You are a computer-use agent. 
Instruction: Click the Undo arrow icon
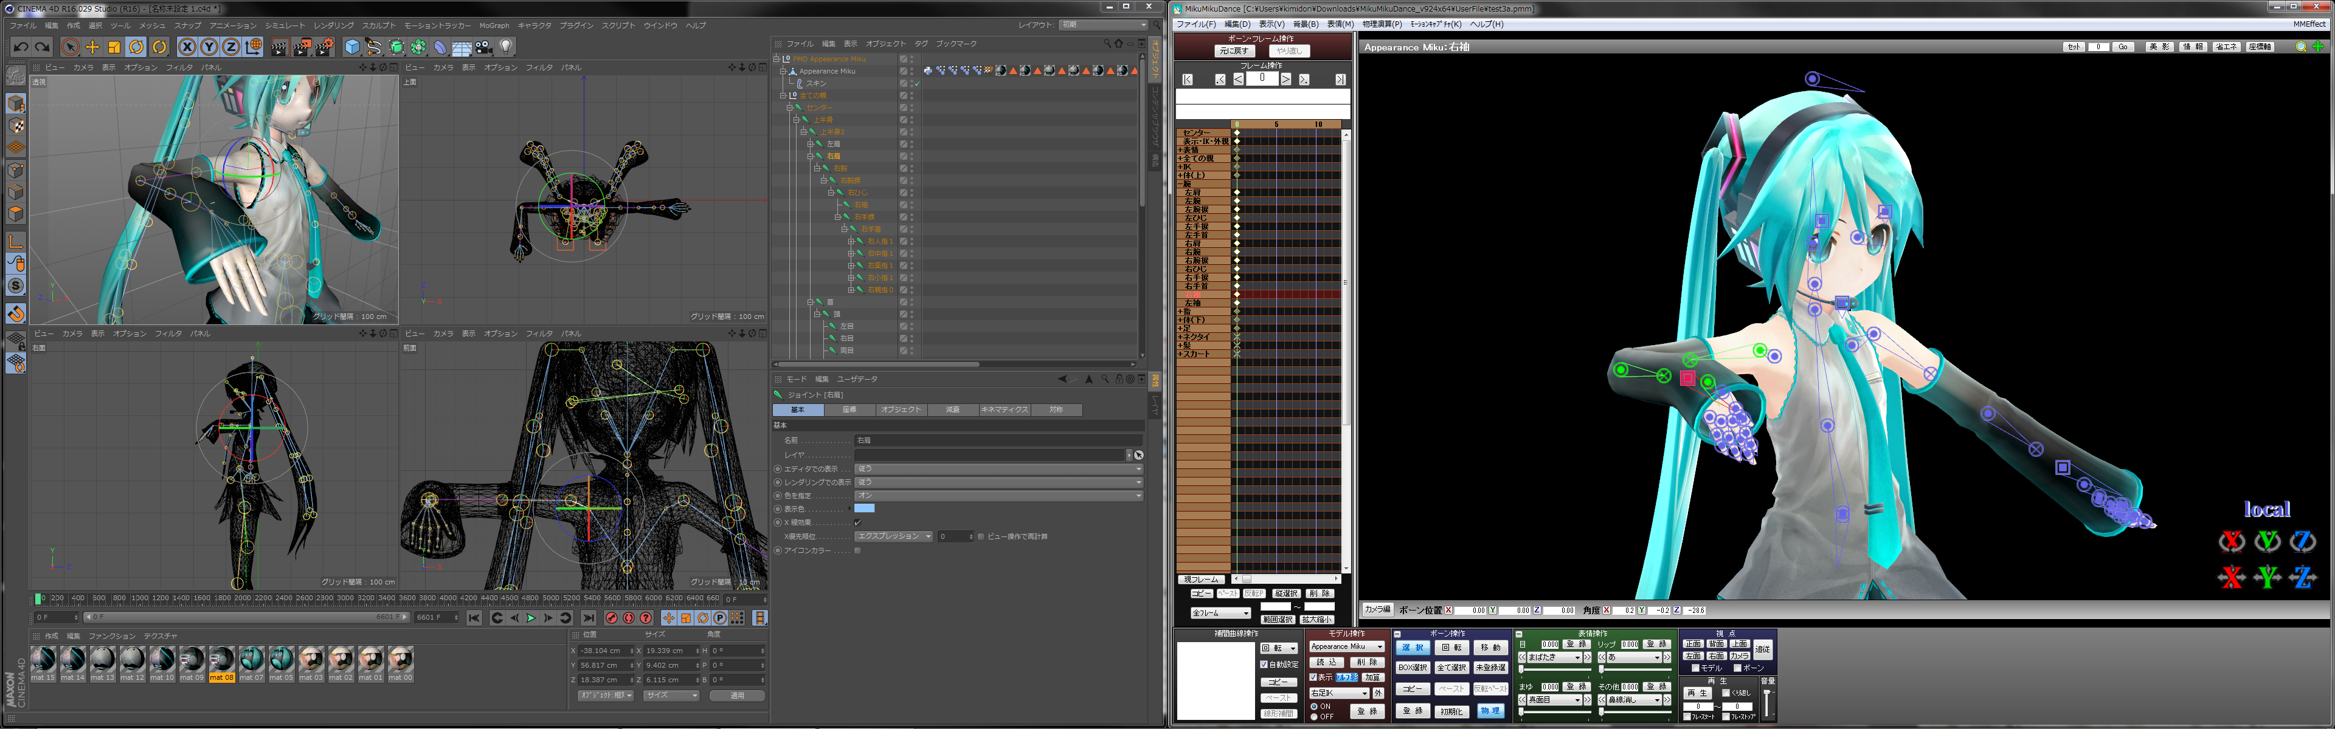pyautogui.click(x=20, y=47)
